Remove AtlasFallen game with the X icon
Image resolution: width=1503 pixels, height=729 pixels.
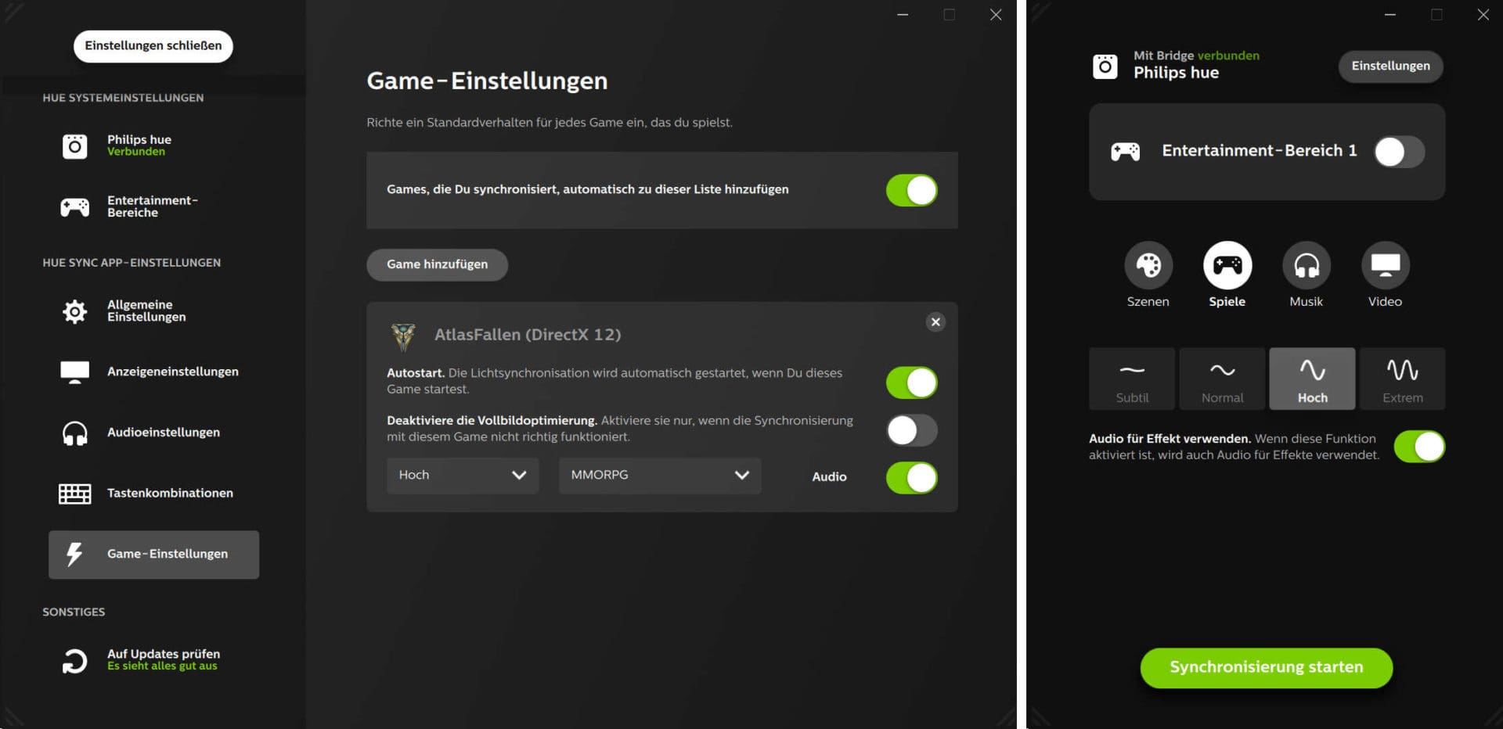[935, 322]
